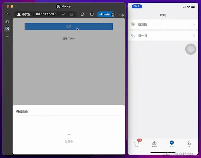Switch to the 我 profile tab
201x158 pixels.
tap(189, 144)
